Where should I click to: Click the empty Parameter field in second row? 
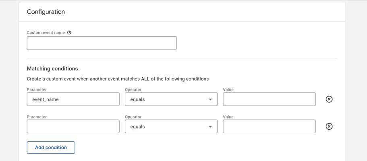coord(73,126)
